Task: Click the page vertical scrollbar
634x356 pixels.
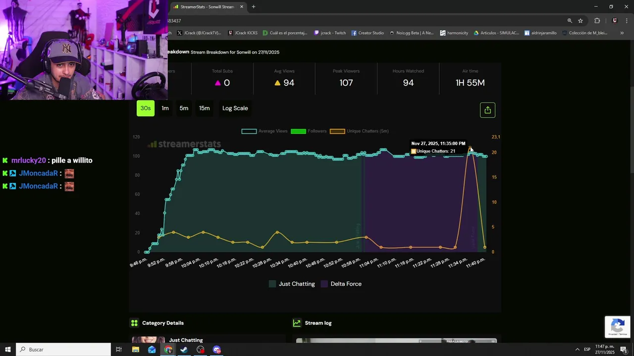Action: 632,129
